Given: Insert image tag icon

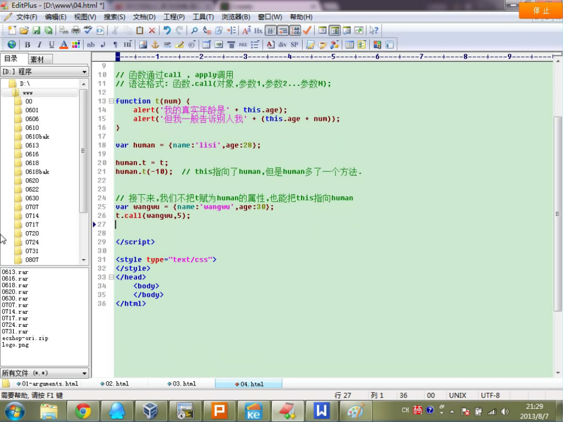Looking at the screenshot, I should point(143,44).
